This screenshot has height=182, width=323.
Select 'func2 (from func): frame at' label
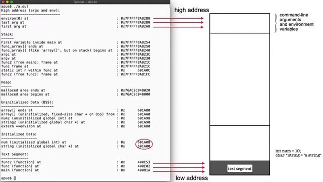(x=29, y=74)
